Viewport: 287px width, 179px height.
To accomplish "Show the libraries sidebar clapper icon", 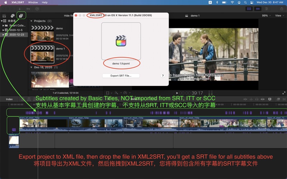I will tap(4, 16).
